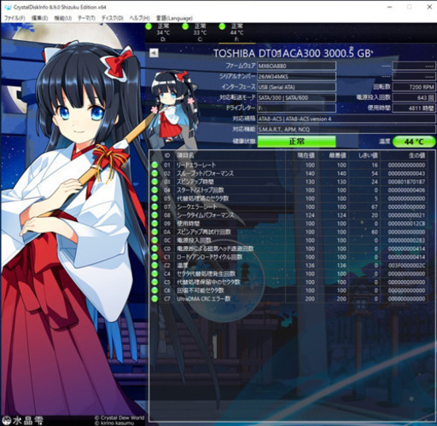Open the ヘルプ(H) menu
The image size is (437, 426).
click(139, 18)
